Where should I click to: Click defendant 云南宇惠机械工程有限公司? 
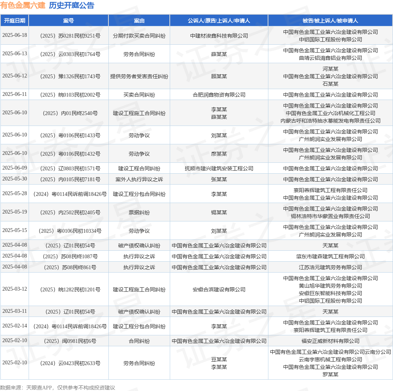(x=331, y=360)
